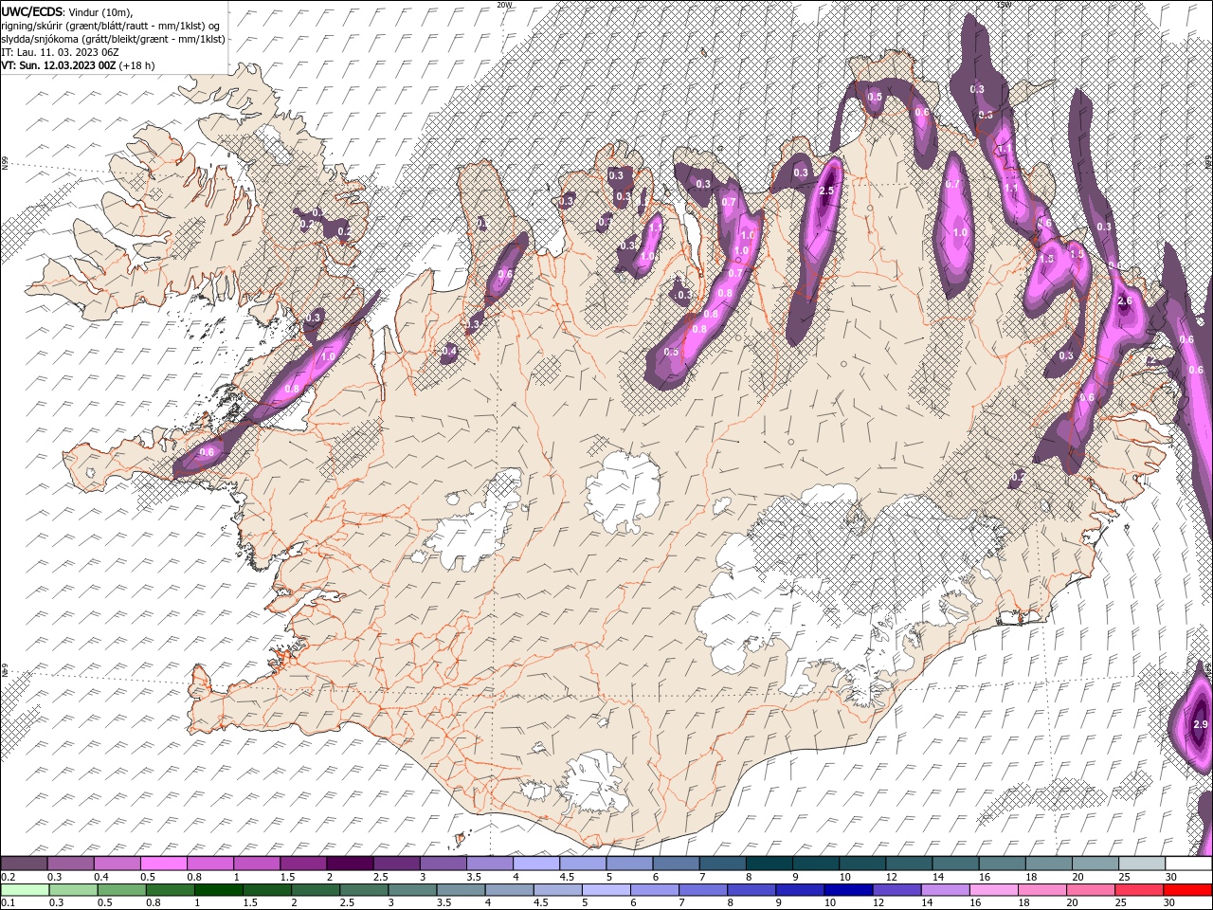
Task: Select the violet lower swatch at 12
Action: (x=896, y=890)
